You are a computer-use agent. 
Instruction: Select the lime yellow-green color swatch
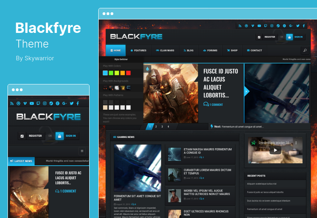[117, 73]
